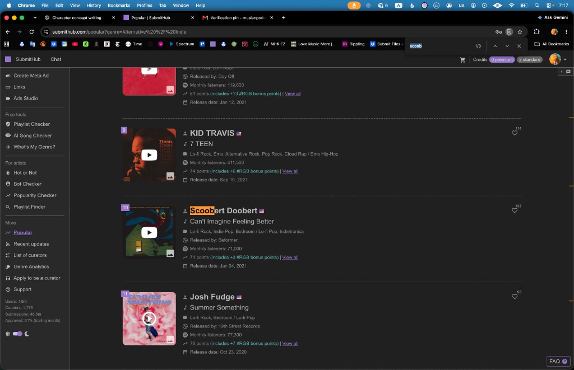Open NHK EZ bookmark
Image resolution: width=574 pixels, height=370 pixels.
pyautogui.click(x=274, y=44)
